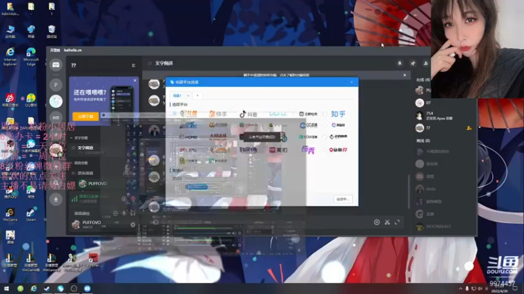Choose the bilibili platform logo
The height and width of the screenshot is (294, 524).
(x=278, y=114)
